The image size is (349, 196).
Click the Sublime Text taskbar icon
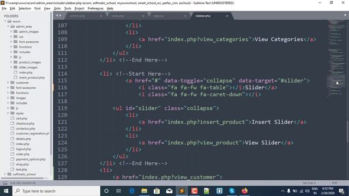[182, 191]
